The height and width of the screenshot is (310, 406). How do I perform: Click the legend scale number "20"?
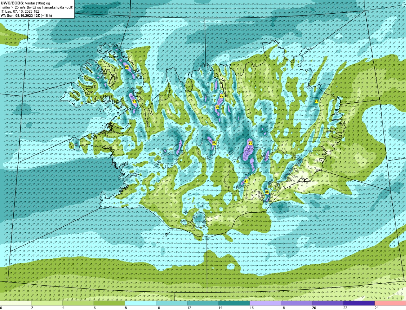pyautogui.click(x=314, y=308)
